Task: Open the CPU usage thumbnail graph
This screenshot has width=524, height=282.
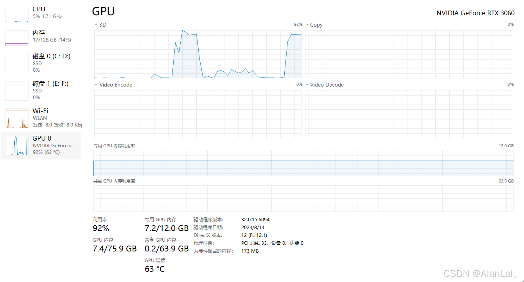Action: coord(17,14)
